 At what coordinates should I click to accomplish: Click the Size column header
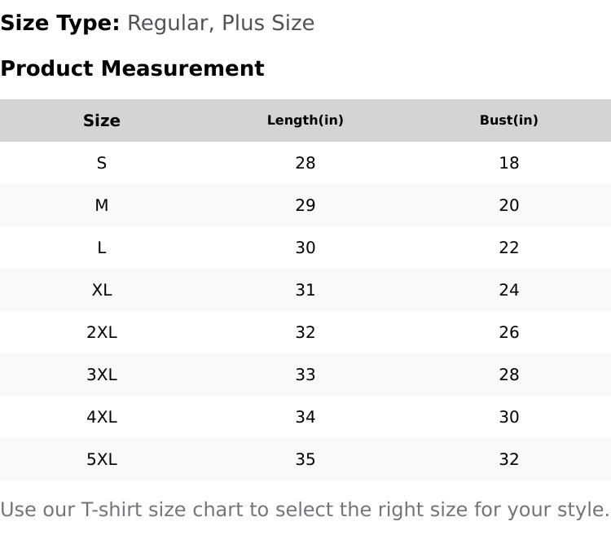pos(102,121)
